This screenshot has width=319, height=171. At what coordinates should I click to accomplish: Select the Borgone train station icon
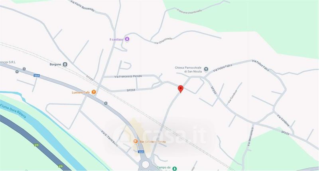pyautogui.click(x=65, y=64)
